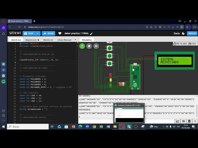Viewport: 198px width, 148px height.
Task: Click the motores Arduino IDE preview thumbnail
Action: (x=129, y=115)
